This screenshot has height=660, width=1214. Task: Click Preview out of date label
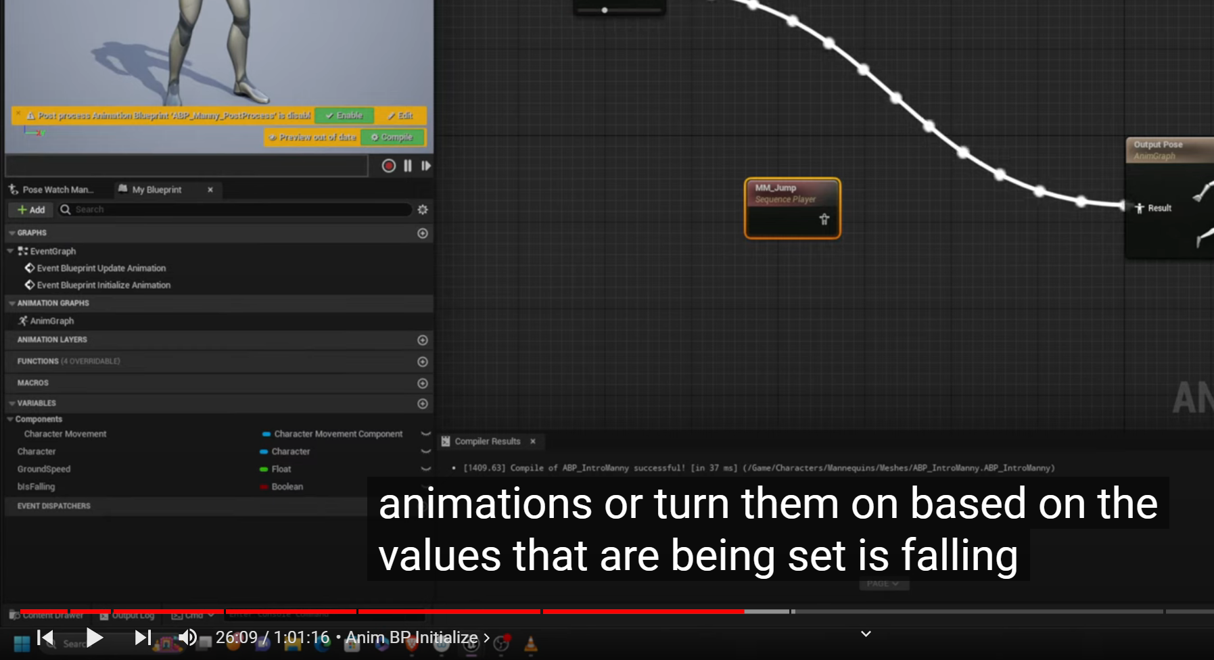[x=312, y=137]
